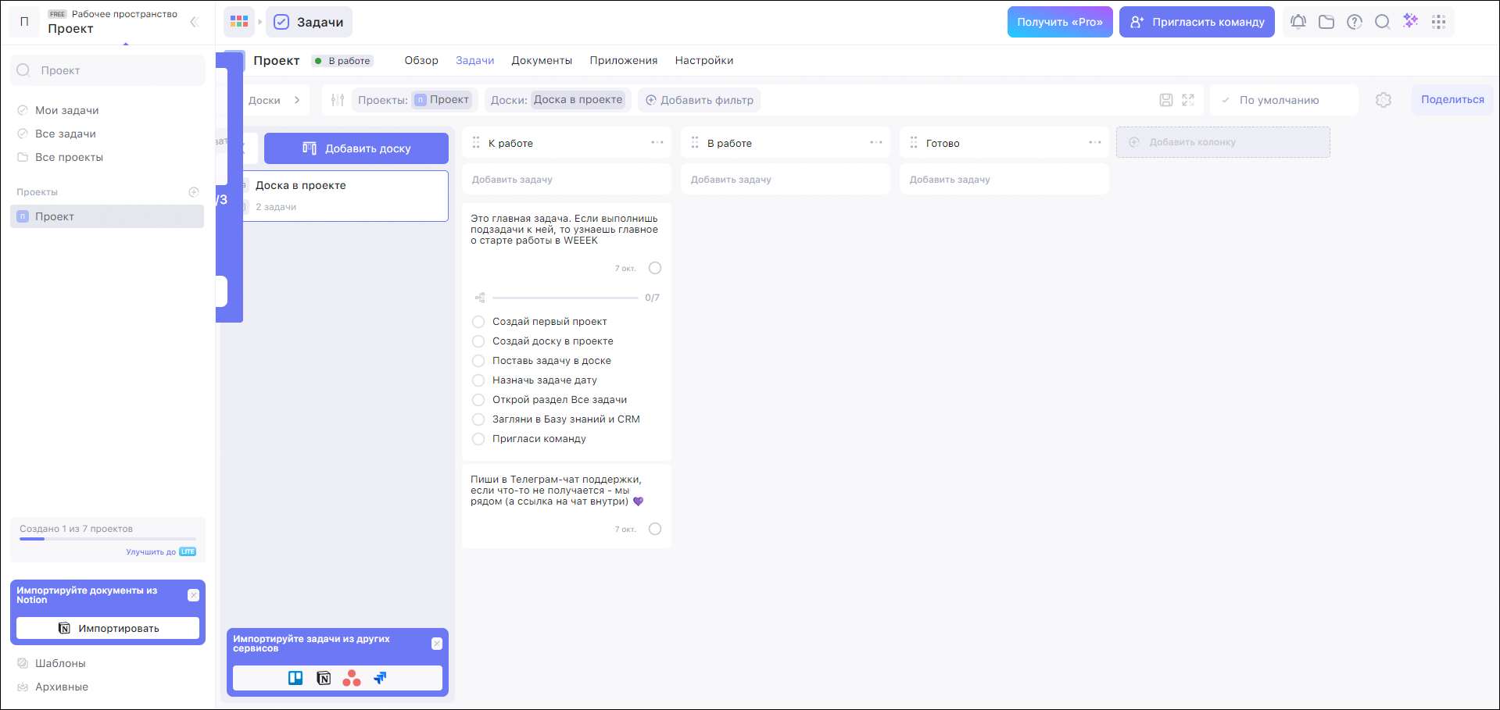Mark 'Создай первый проект' subtask complete

478,322
